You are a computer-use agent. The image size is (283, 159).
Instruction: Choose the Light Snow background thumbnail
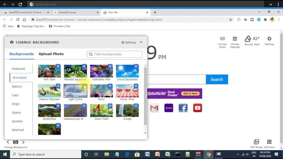(75, 91)
